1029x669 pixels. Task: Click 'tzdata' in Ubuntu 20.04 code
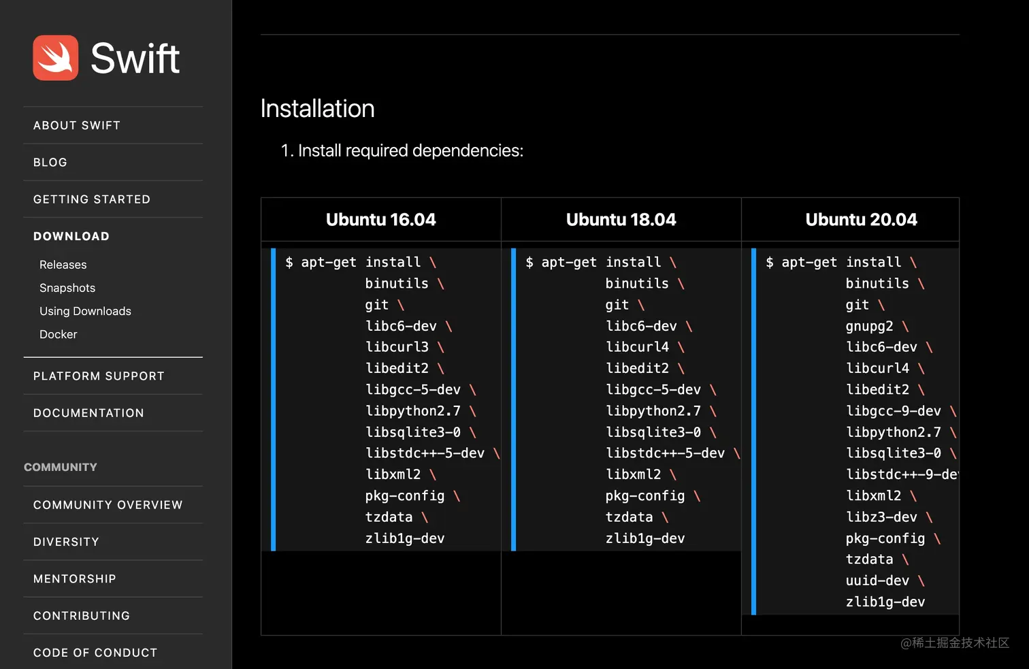(x=870, y=559)
